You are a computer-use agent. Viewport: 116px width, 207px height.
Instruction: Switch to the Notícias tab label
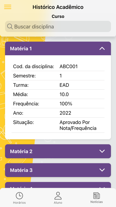pyautogui.click(x=96, y=202)
